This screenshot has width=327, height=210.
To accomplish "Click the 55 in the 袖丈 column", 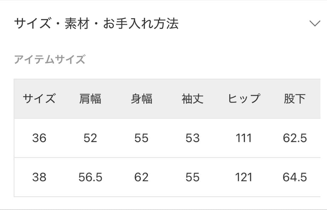I will click(x=193, y=177).
